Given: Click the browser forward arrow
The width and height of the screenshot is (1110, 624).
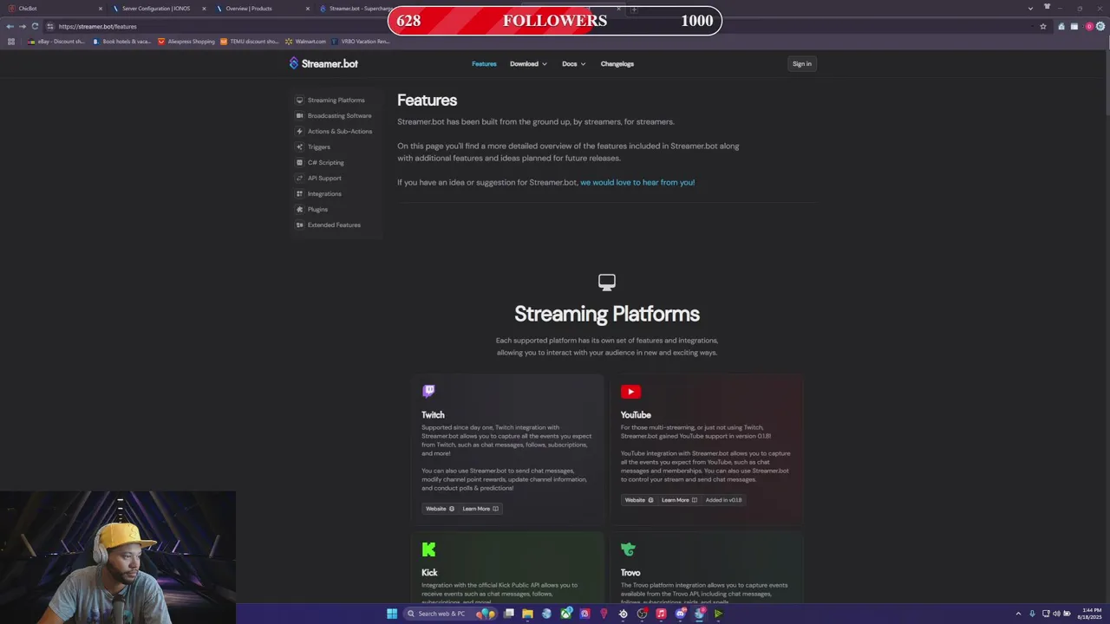Looking at the screenshot, I should (x=23, y=26).
